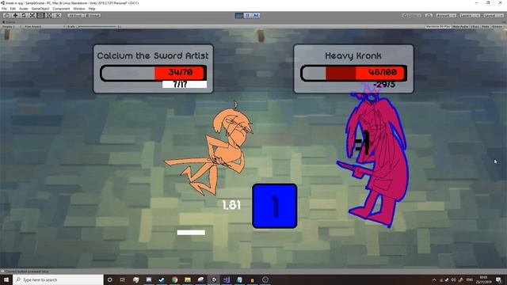Screen dimensions: 507x285
Task: Open the Help menu
Action: tap(92, 9)
